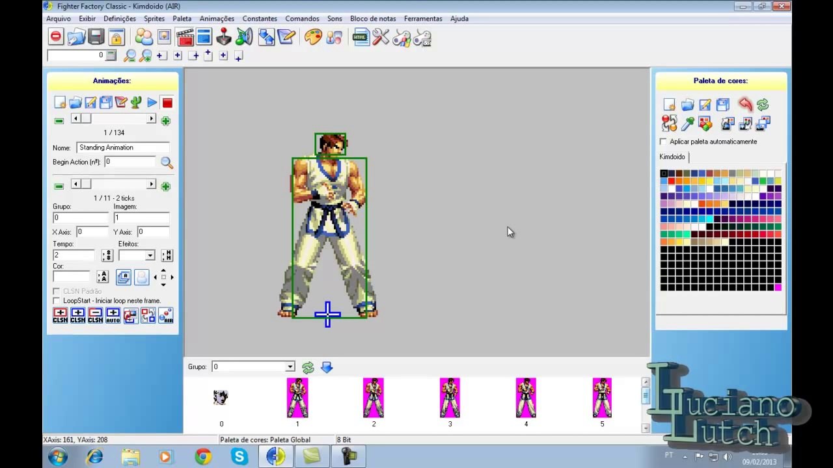
Task: Click the Begin Action number field
Action: [130, 162]
